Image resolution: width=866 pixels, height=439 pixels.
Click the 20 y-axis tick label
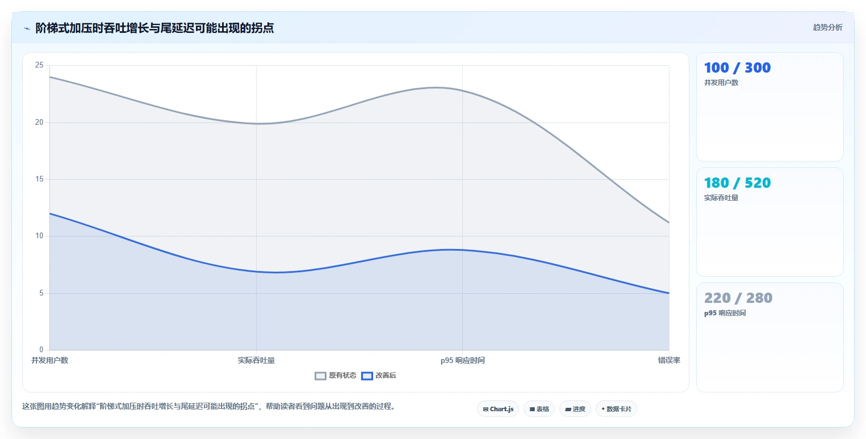click(39, 123)
